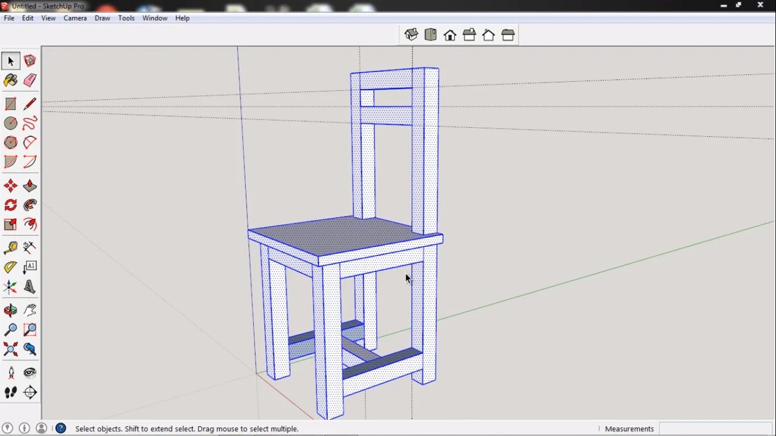Open the File menu
The width and height of the screenshot is (776, 436).
9,18
